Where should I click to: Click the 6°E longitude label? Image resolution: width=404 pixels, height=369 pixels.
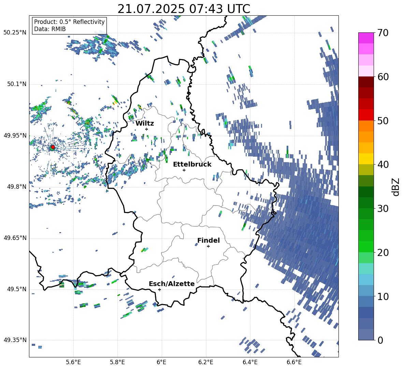click(161, 362)
